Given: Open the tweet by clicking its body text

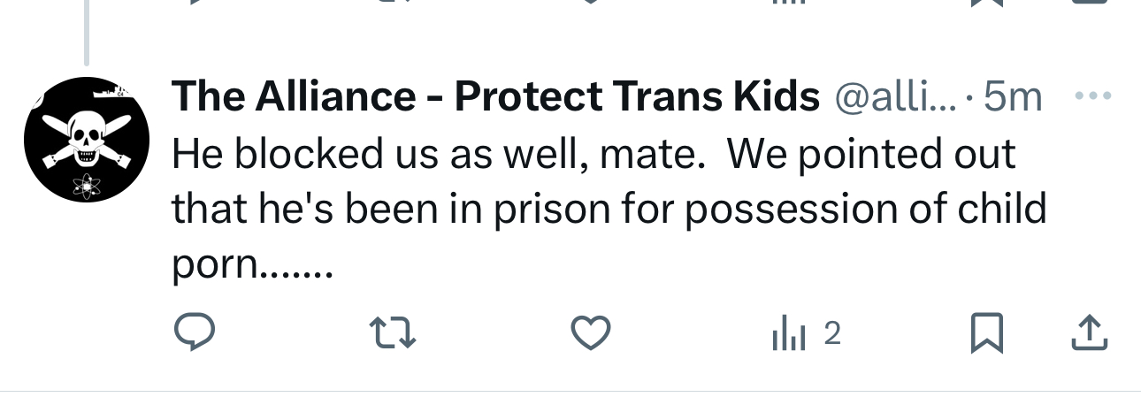Looking at the screenshot, I should [609, 209].
